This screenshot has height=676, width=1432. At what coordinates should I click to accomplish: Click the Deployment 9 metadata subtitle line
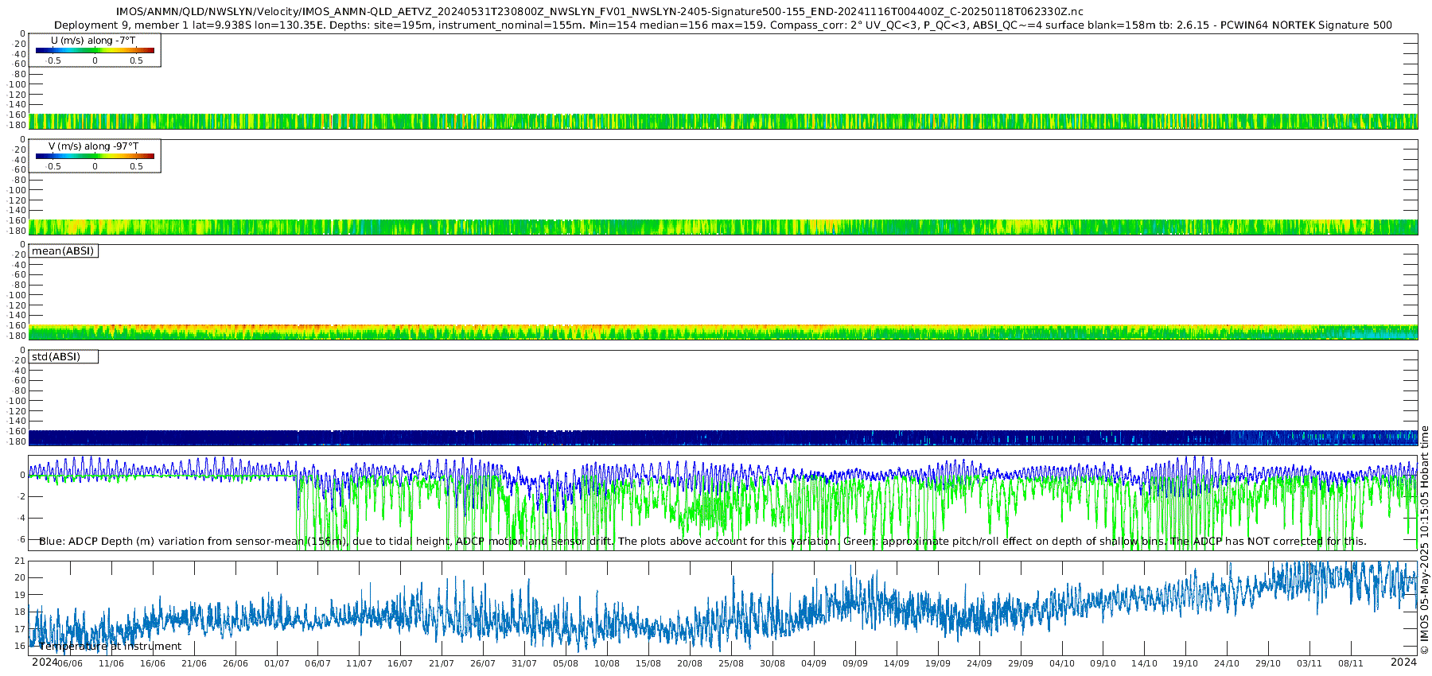[722, 25]
